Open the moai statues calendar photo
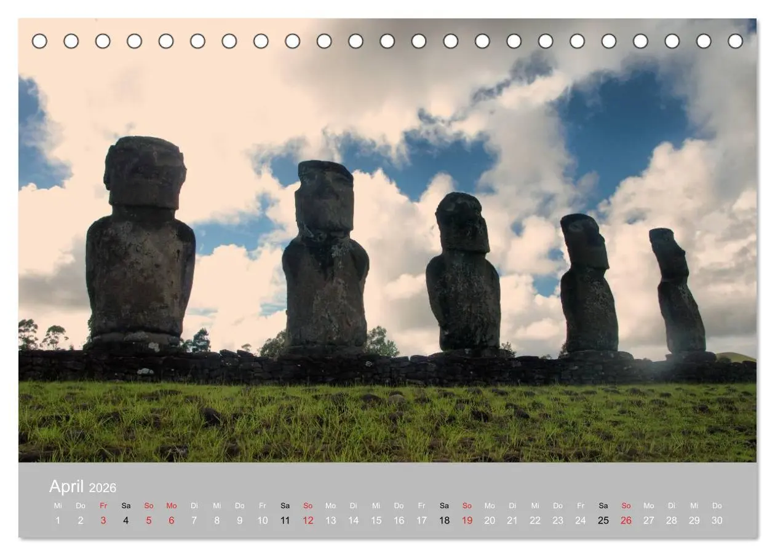The height and width of the screenshot is (556, 775). (387, 240)
